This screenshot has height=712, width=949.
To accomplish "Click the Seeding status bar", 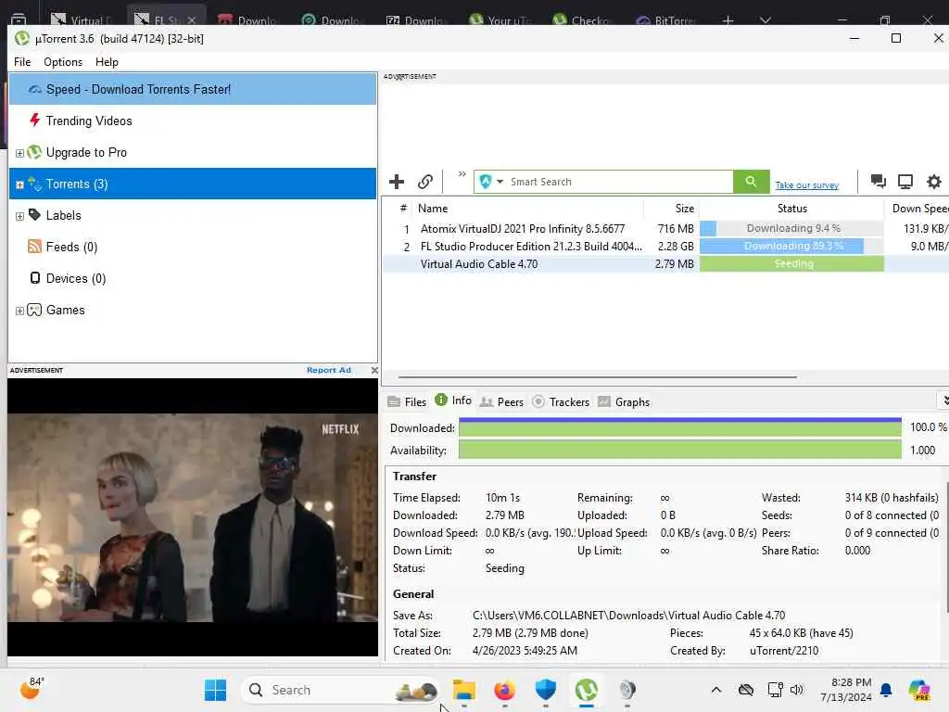I will 791,263.
